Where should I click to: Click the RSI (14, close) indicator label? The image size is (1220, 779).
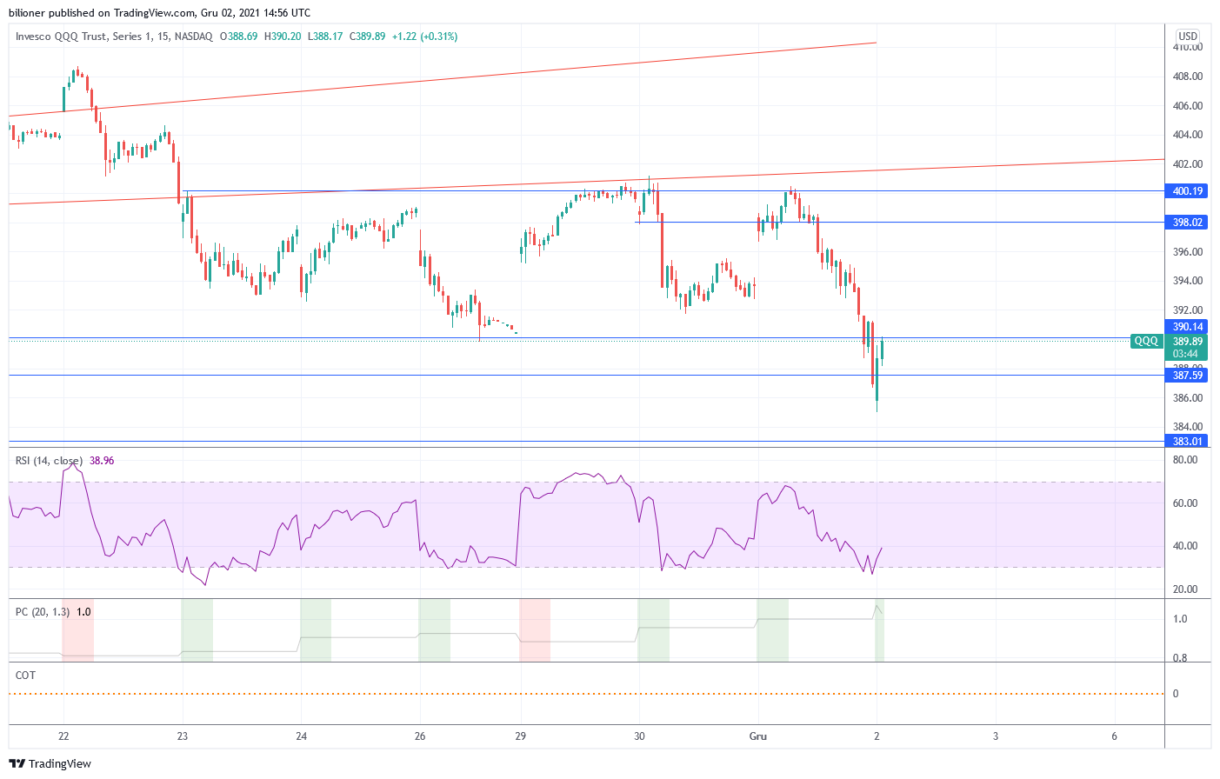pyautogui.click(x=49, y=461)
